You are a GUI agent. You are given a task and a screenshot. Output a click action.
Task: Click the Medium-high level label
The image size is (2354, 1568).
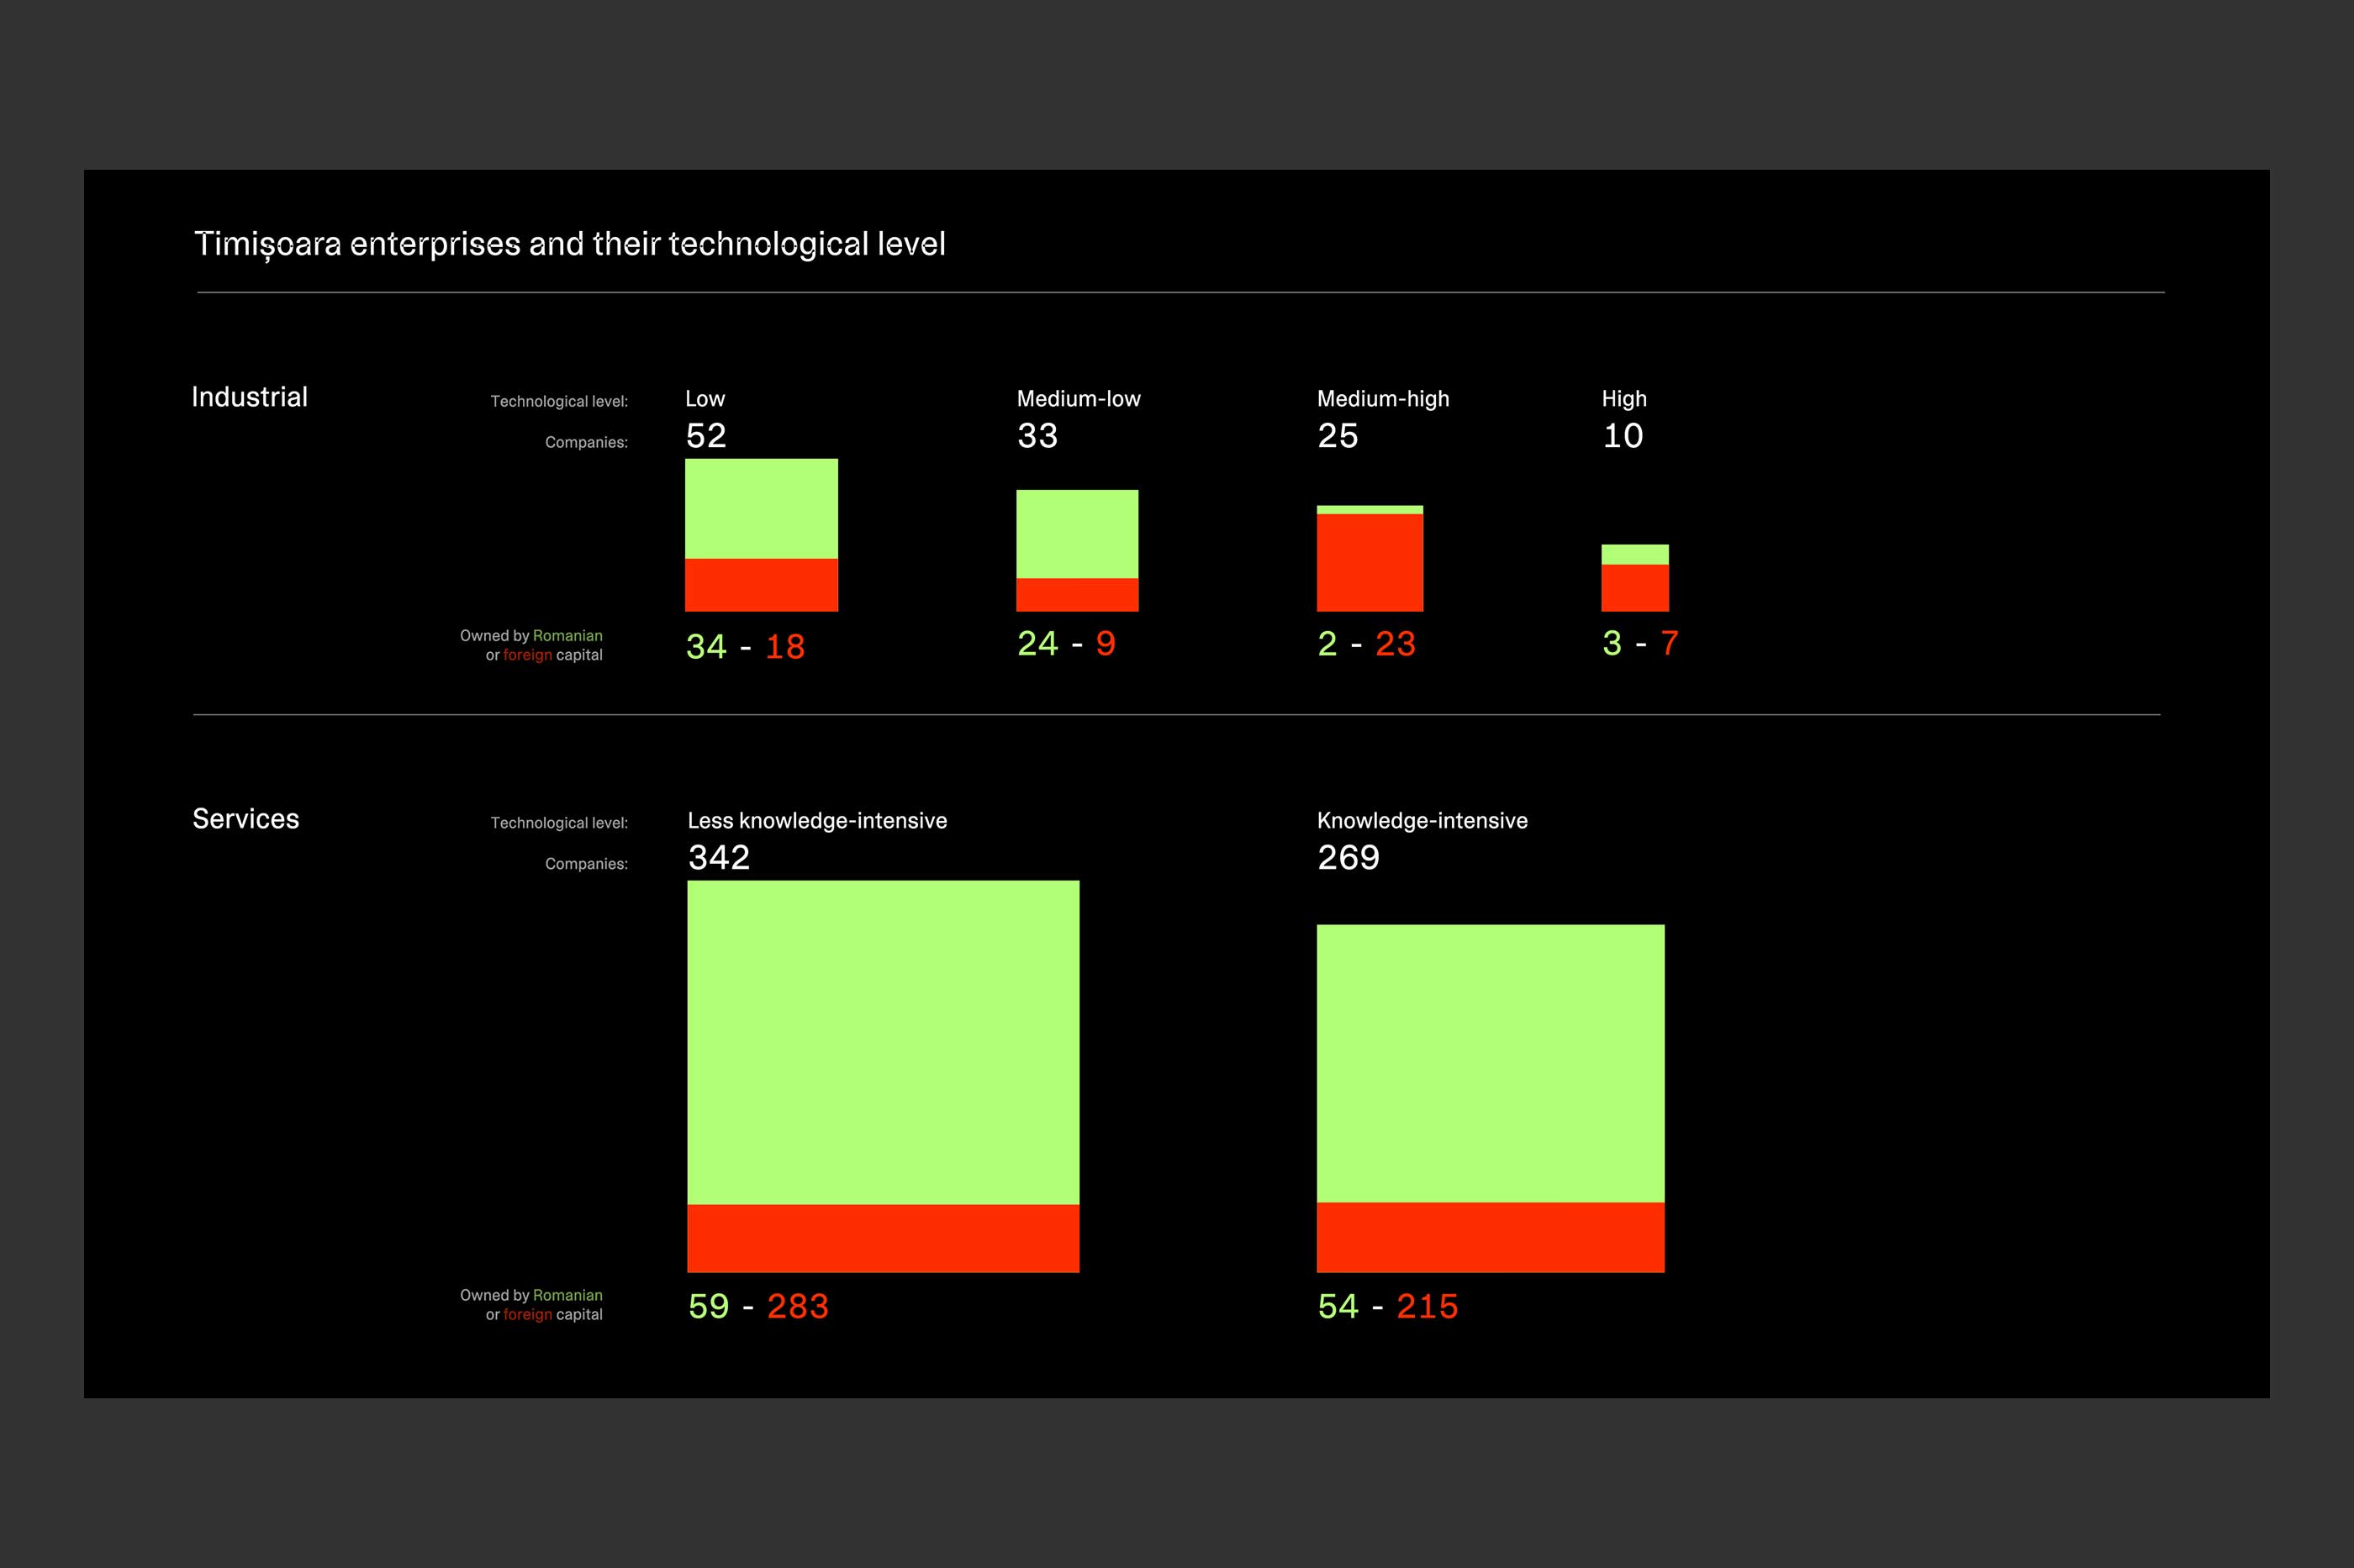pyautogui.click(x=1383, y=399)
